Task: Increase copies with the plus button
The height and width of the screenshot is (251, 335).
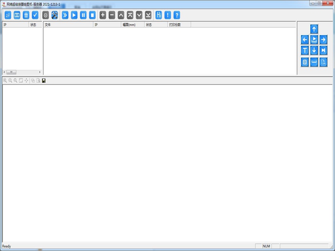Action: click(x=104, y=15)
